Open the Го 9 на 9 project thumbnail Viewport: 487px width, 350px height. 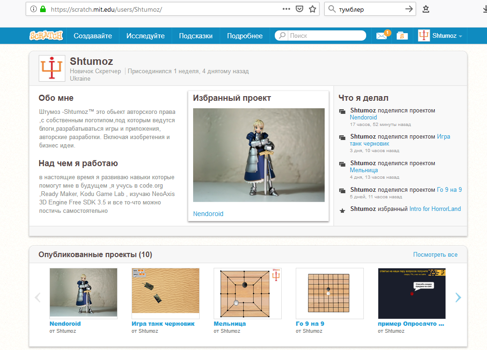[x=329, y=294]
